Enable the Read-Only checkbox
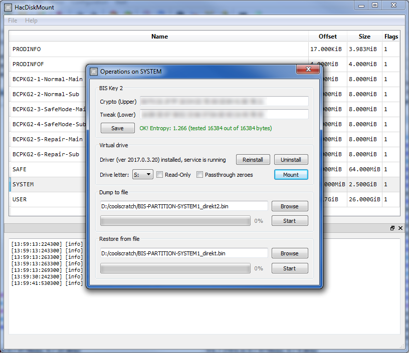The width and height of the screenshot is (409, 353). point(160,175)
